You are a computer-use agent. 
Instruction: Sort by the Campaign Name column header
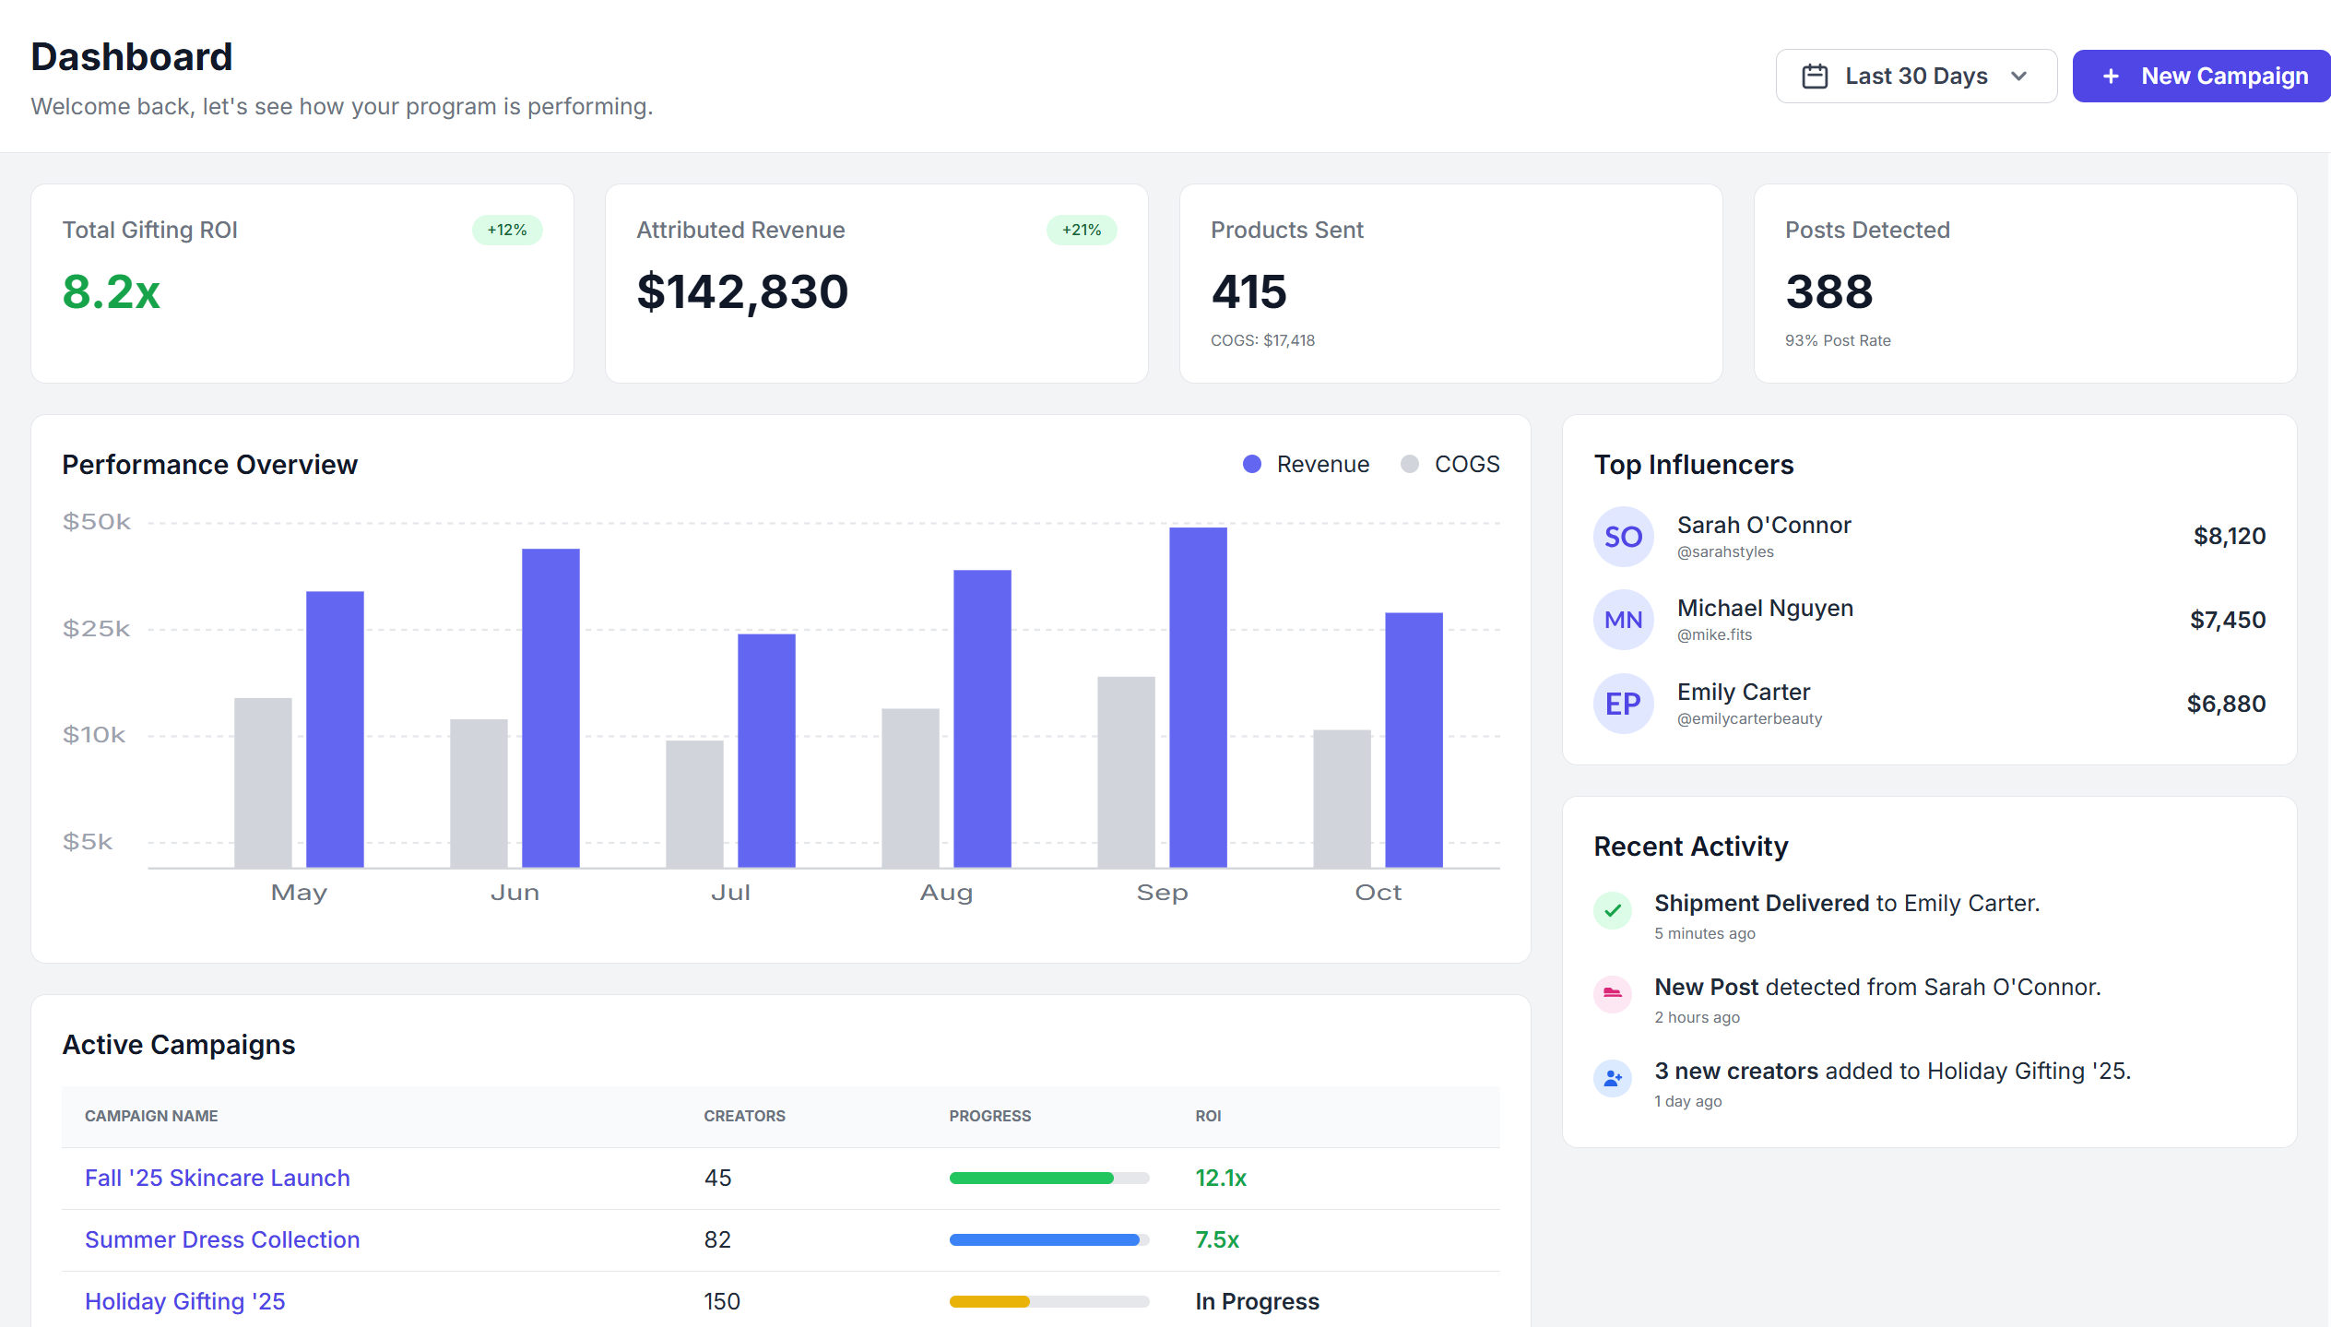pos(151,1116)
